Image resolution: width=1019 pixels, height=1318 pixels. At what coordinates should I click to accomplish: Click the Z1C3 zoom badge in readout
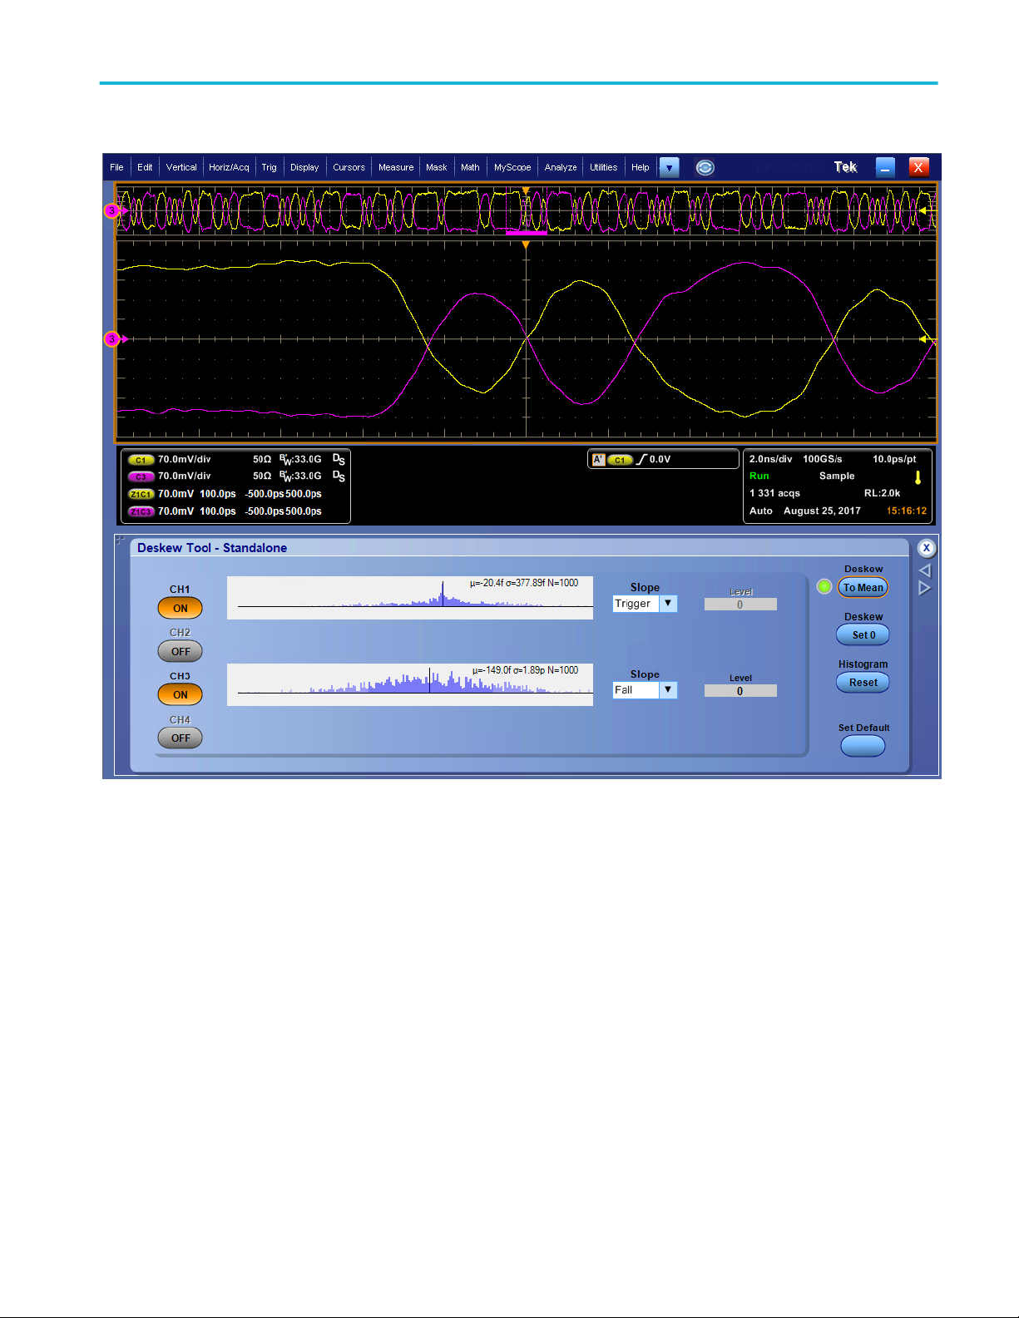pos(141,511)
